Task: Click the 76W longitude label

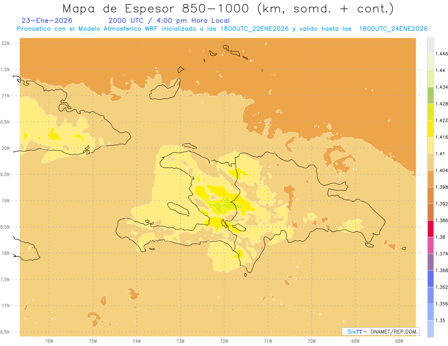Action: 49,341
